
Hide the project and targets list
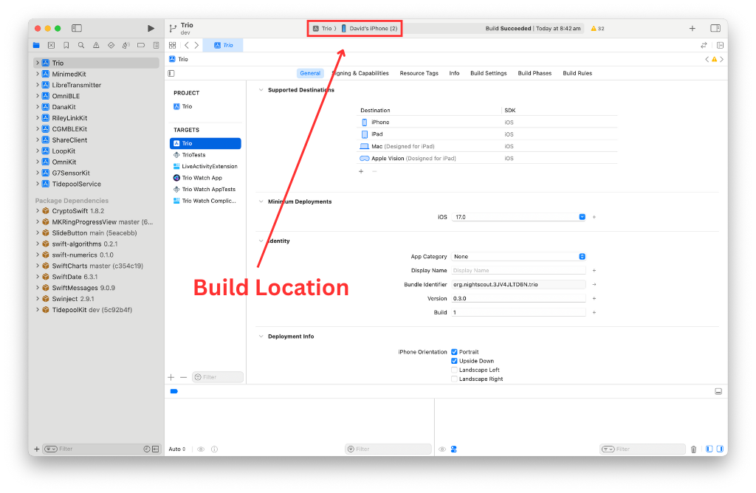[x=171, y=73]
